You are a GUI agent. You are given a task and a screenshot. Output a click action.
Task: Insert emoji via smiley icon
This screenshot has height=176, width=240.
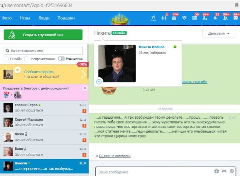click(232, 171)
